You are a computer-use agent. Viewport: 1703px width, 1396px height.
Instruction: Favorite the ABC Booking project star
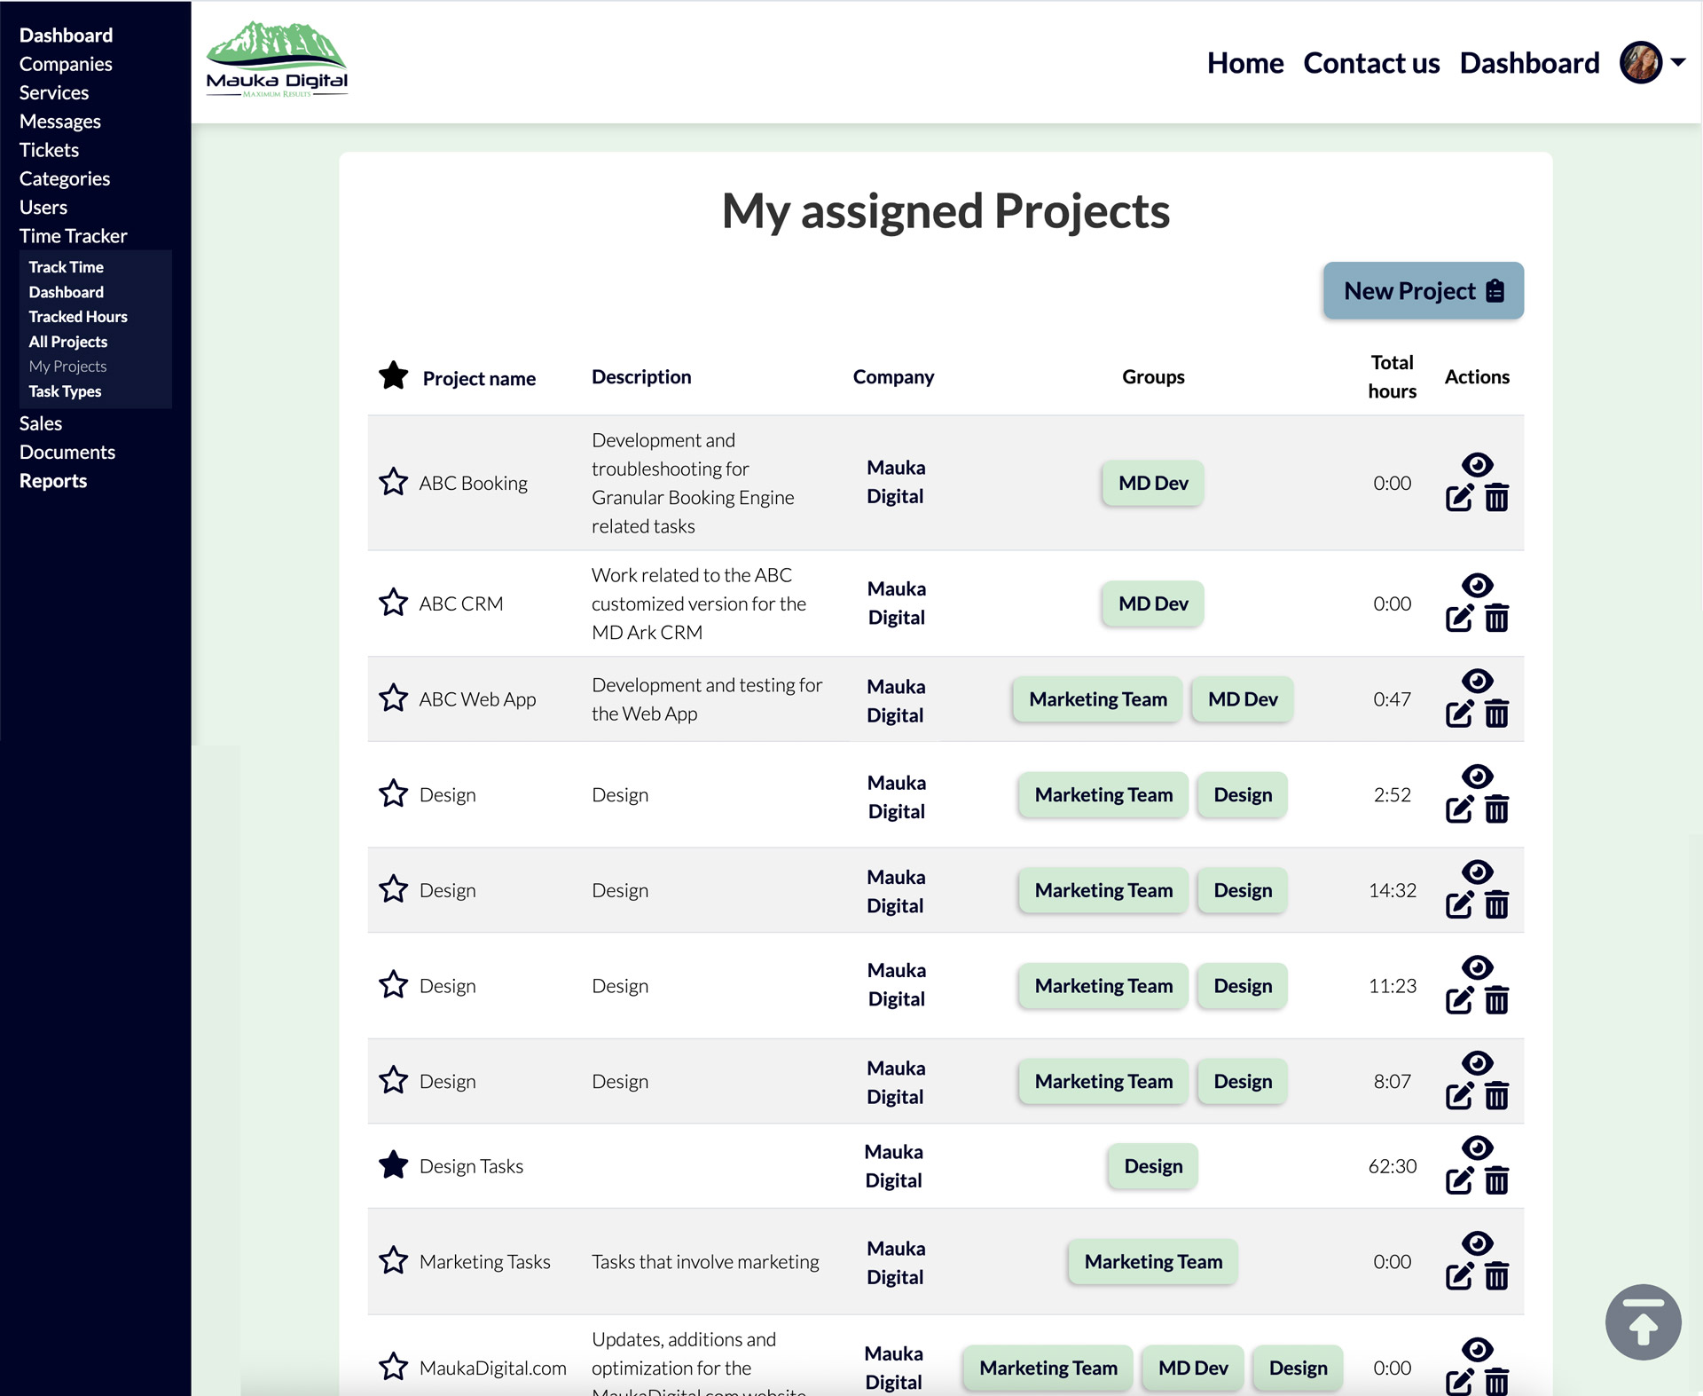(x=393, y=482)
